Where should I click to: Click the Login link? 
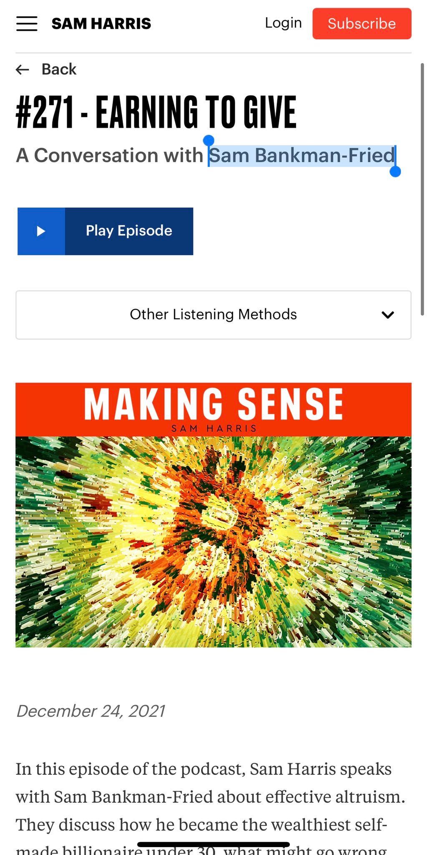[283, 23]
